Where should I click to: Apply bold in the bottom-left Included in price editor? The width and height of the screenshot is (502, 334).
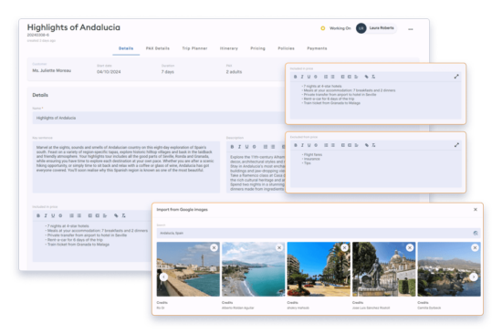(x=38, y=216)
